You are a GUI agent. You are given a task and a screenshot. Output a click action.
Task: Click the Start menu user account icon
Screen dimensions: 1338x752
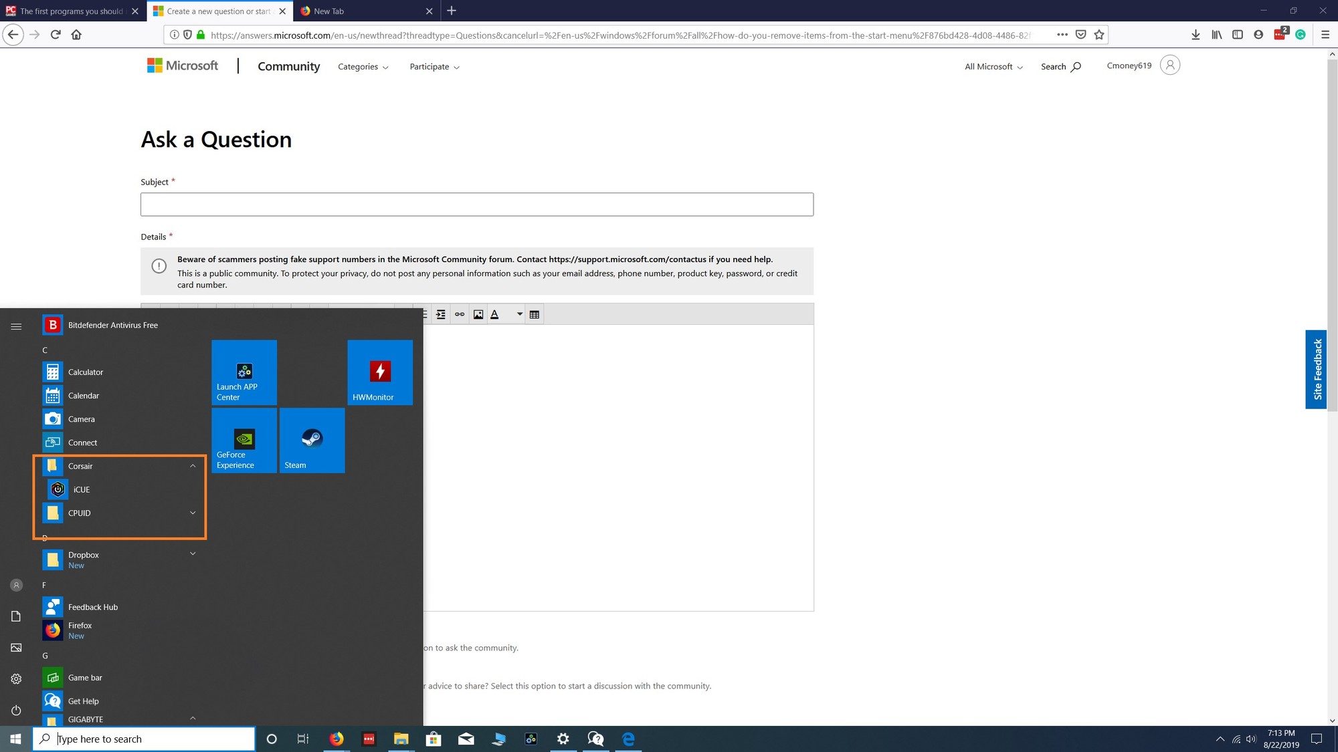[16, 585]
